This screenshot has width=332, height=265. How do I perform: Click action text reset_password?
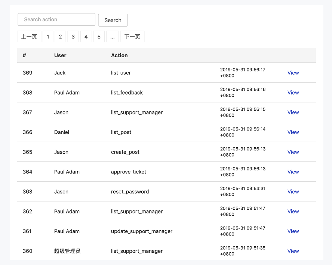[x=130, y=191]
